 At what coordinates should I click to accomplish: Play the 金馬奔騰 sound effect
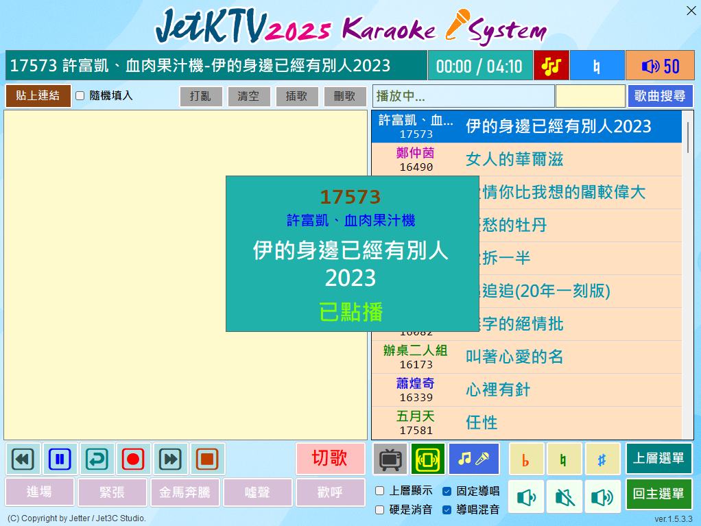[x=185, y=492]
